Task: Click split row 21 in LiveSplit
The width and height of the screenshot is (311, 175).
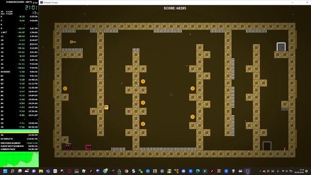Action: [x=19, y=76]
